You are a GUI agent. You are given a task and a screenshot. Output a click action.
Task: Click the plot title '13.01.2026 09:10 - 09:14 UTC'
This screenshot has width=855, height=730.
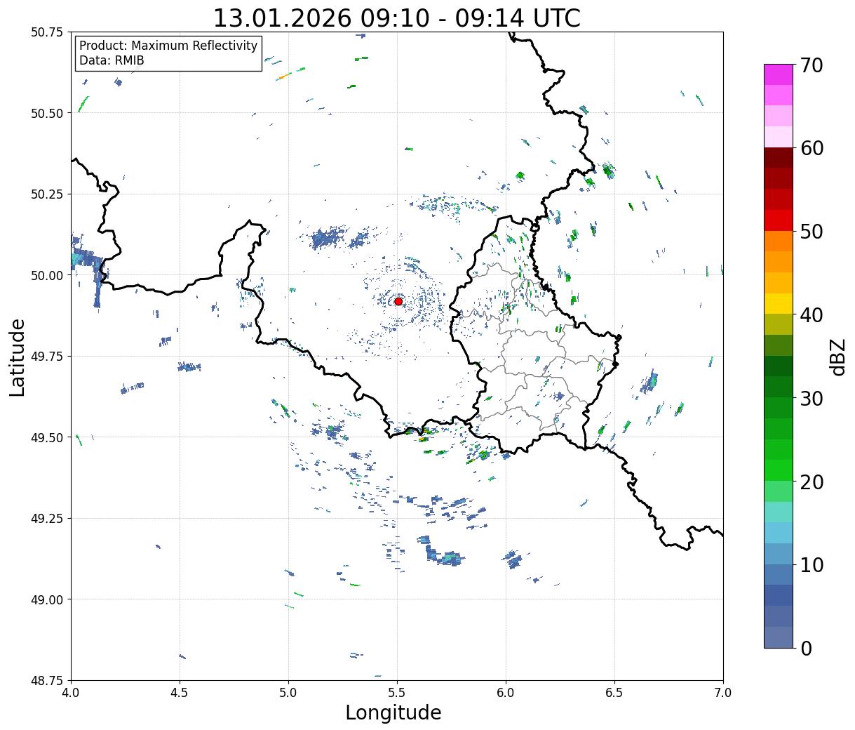pos(397,18)
